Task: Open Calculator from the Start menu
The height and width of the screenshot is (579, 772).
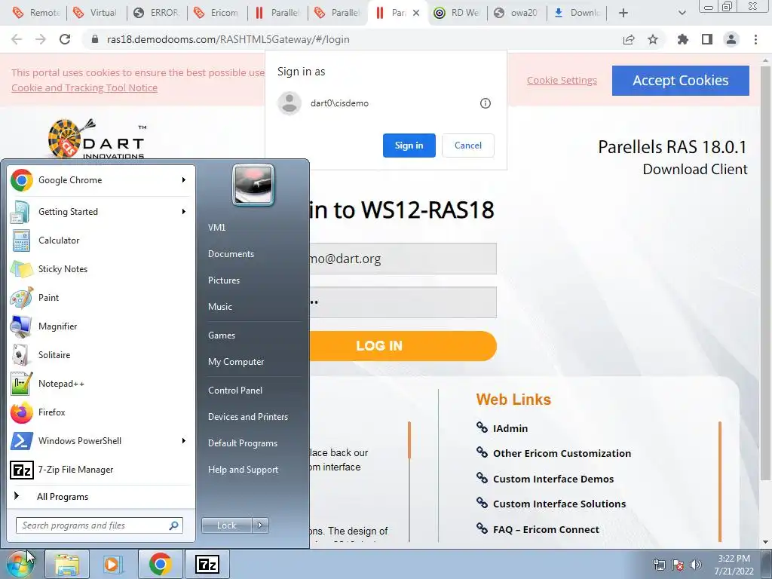Action: 101,240
